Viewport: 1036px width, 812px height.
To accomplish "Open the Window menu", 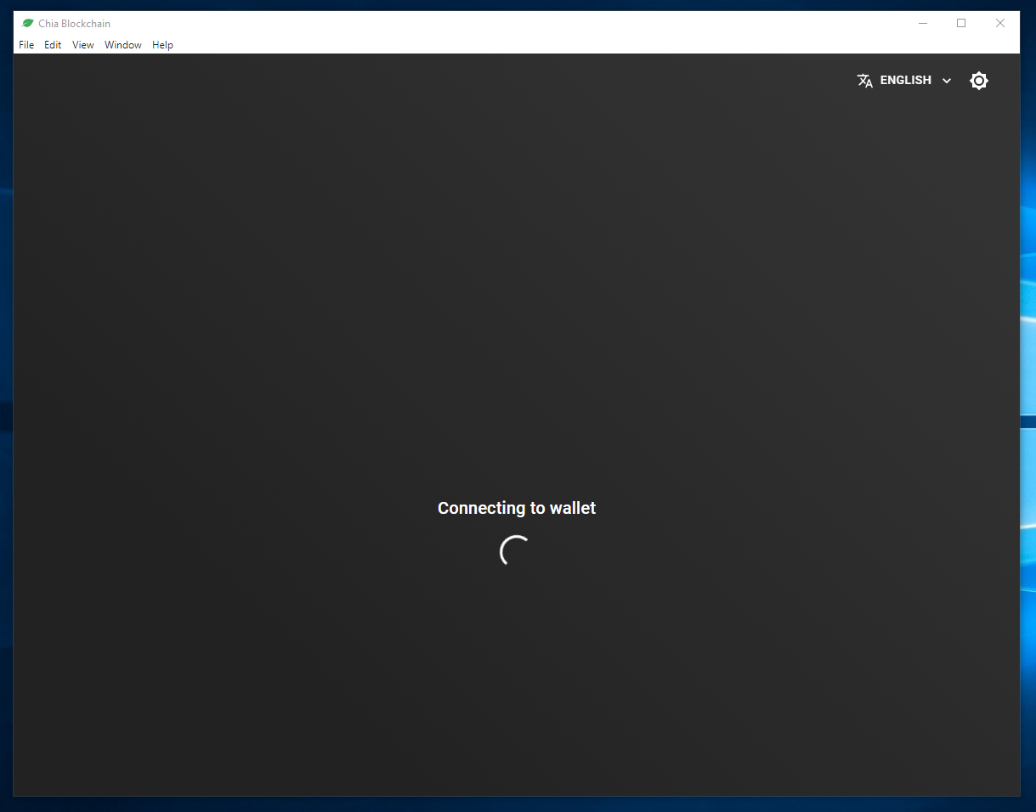I will pyautogui.click(x=123, y=45).
